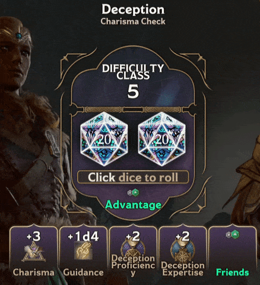The image size is (260, 285).
Task: Select the Guidance hand icon
Action: 83,251
